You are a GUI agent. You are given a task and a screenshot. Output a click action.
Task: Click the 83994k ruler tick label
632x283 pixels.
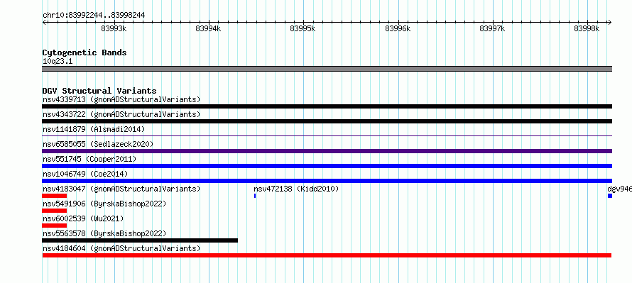coord(208,28)
